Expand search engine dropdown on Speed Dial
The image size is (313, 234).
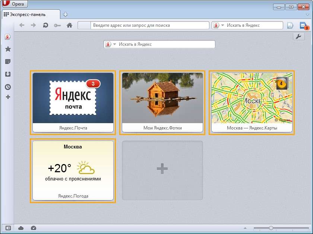[115, 44]
